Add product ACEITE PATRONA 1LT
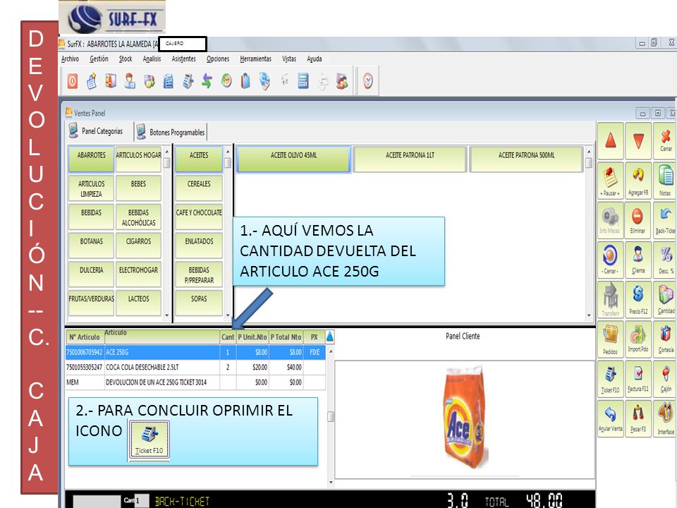The image size is (677, 508). click(x=410, y=159)
